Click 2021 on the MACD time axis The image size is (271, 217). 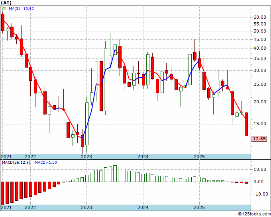[x=6, y=207]
